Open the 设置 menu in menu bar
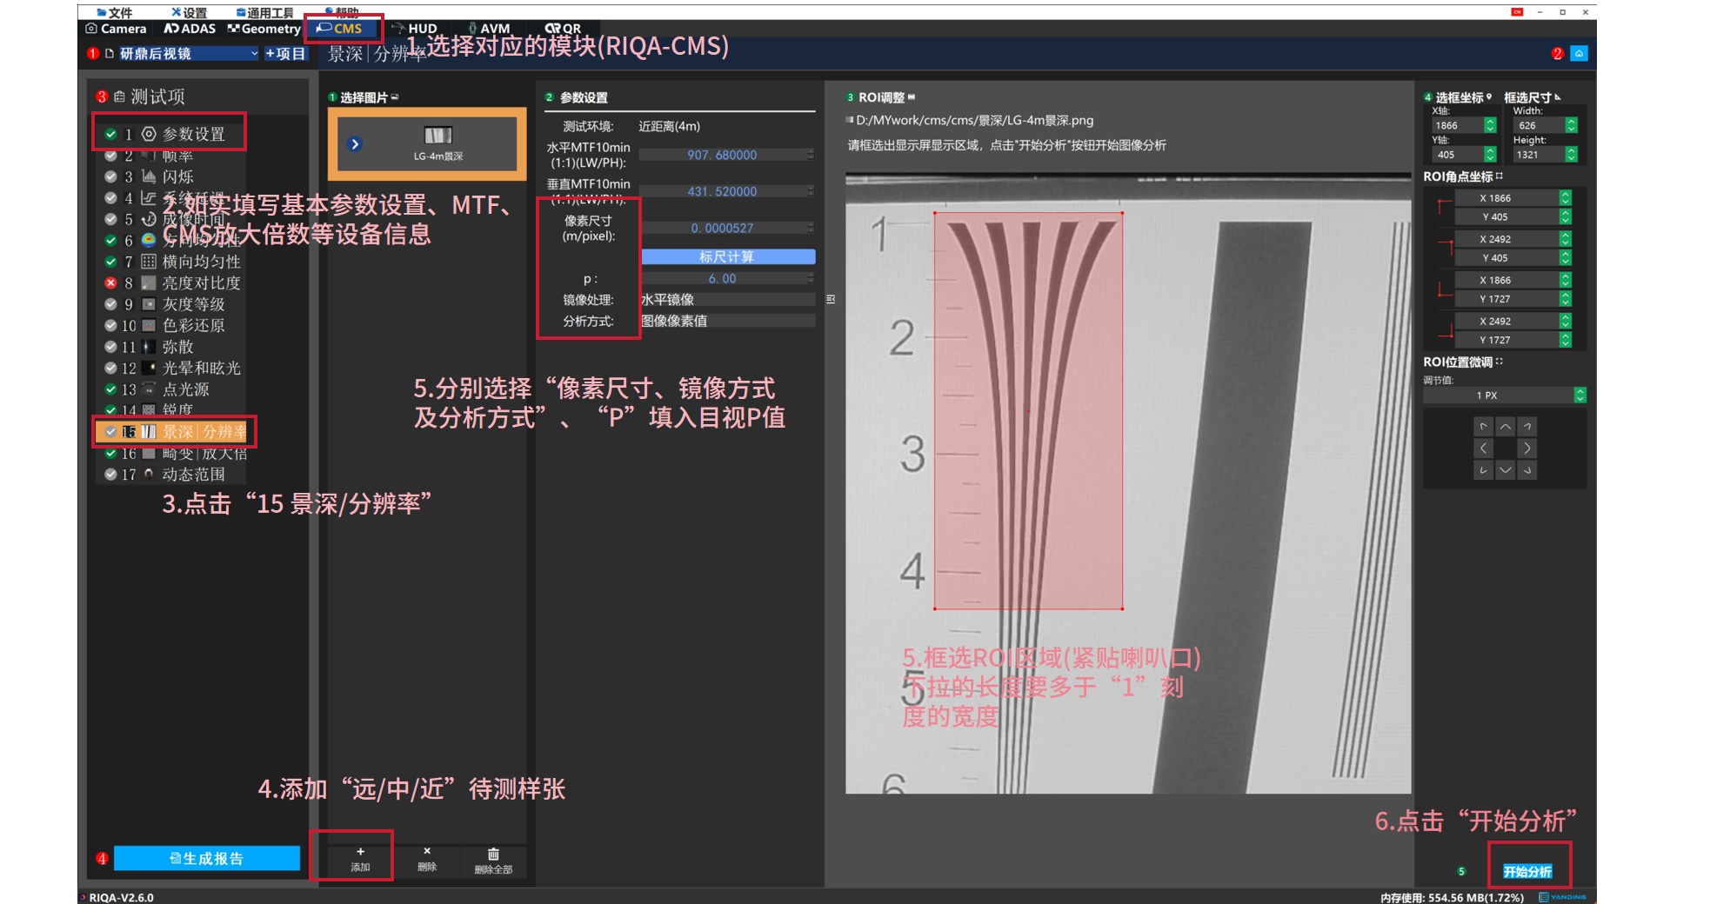Image resolution: width=1710 pixels, height=904 pixels. point(190,12)
